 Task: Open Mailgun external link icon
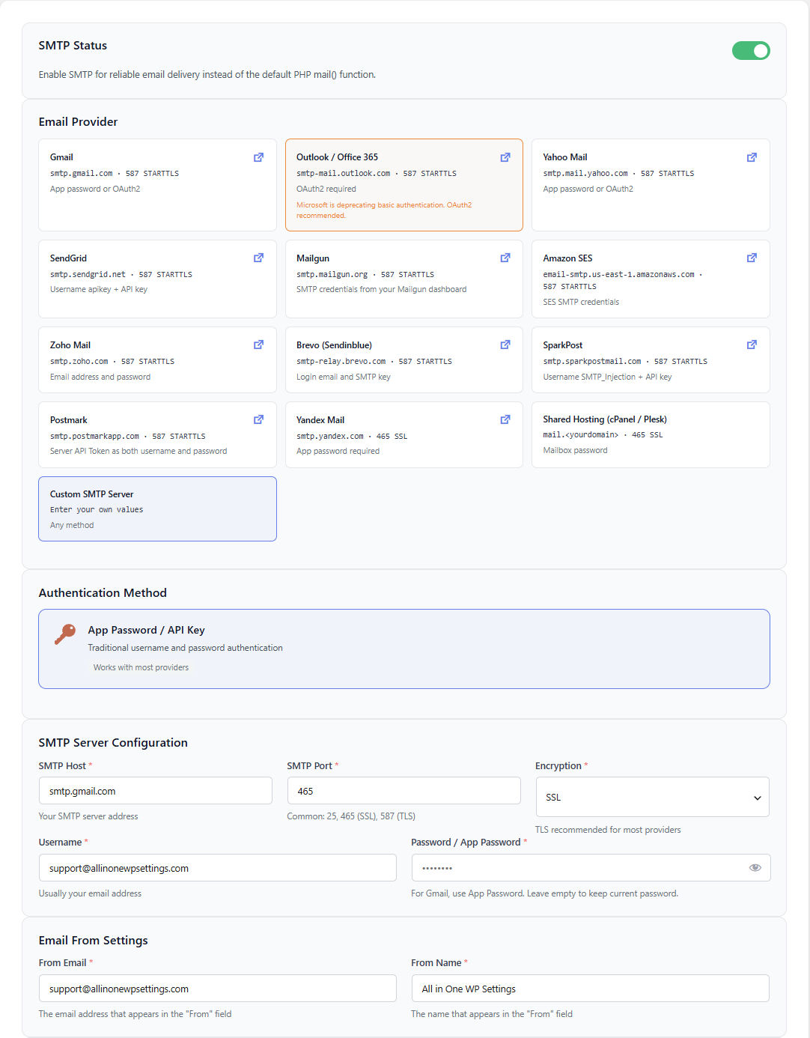click(505, 258)
